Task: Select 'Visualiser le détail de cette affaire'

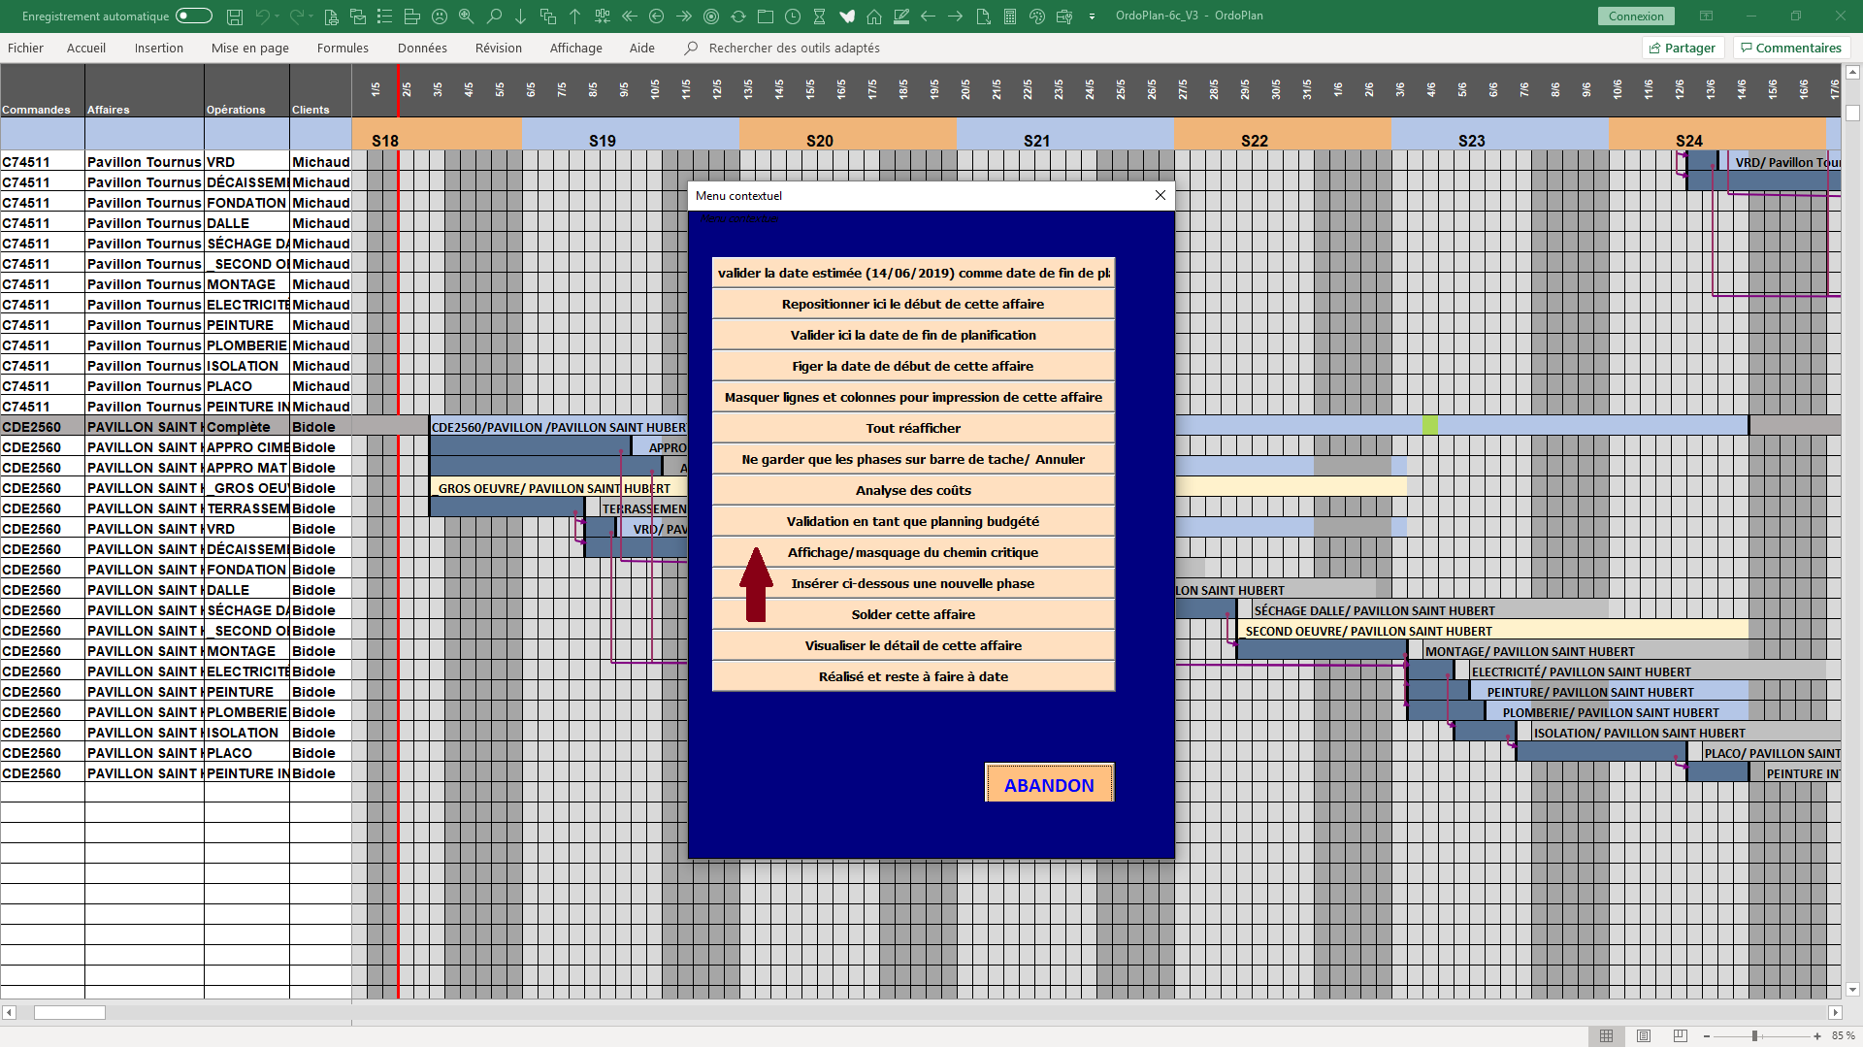Action: 913,645
